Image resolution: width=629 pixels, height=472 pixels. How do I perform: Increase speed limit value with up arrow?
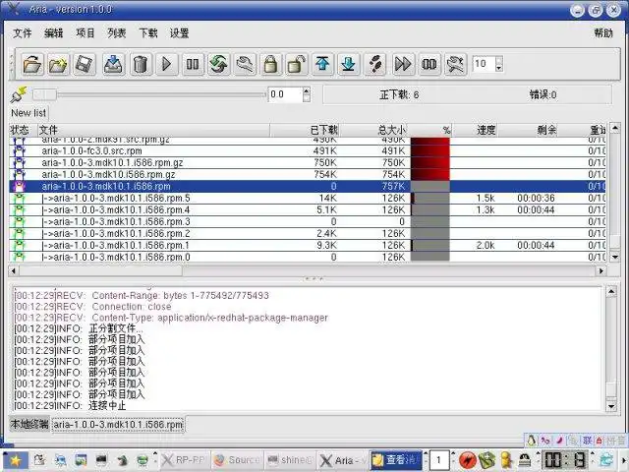click(x=307, y=90)
